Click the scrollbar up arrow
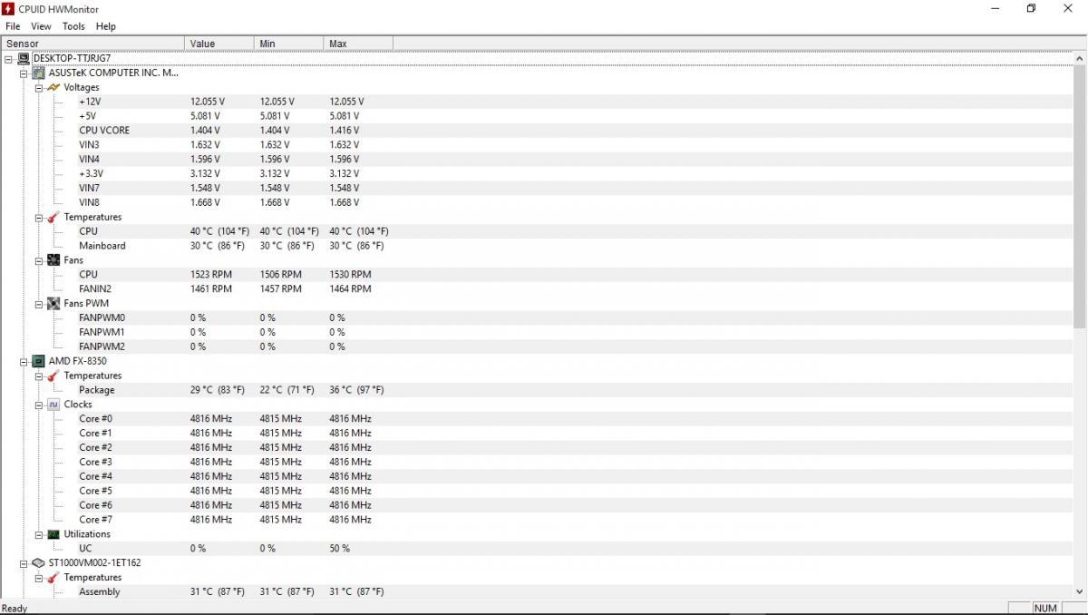The width and height of the screenshot is (1088, 615). [x=1080, y=58]
